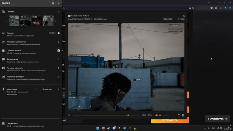Image resolution: width=233 pixels, height=131 pixels.
Task: Click the Статистика statistics icon
Action: pos(3,123)
